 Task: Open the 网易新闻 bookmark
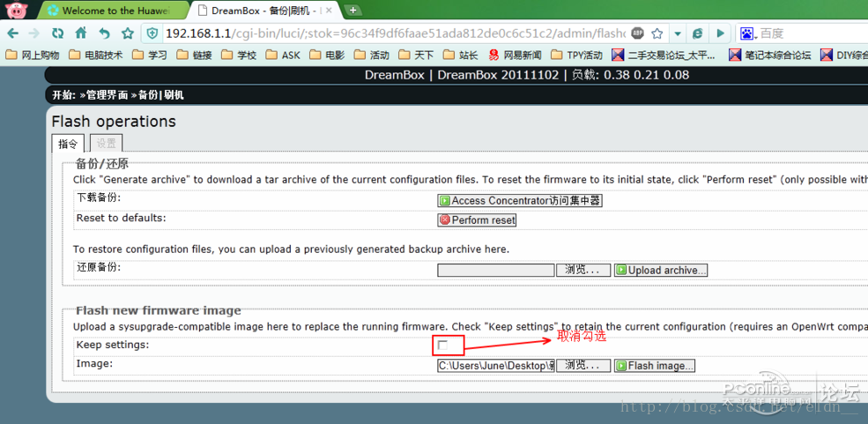pyautogui.click(x=515, y=55)
